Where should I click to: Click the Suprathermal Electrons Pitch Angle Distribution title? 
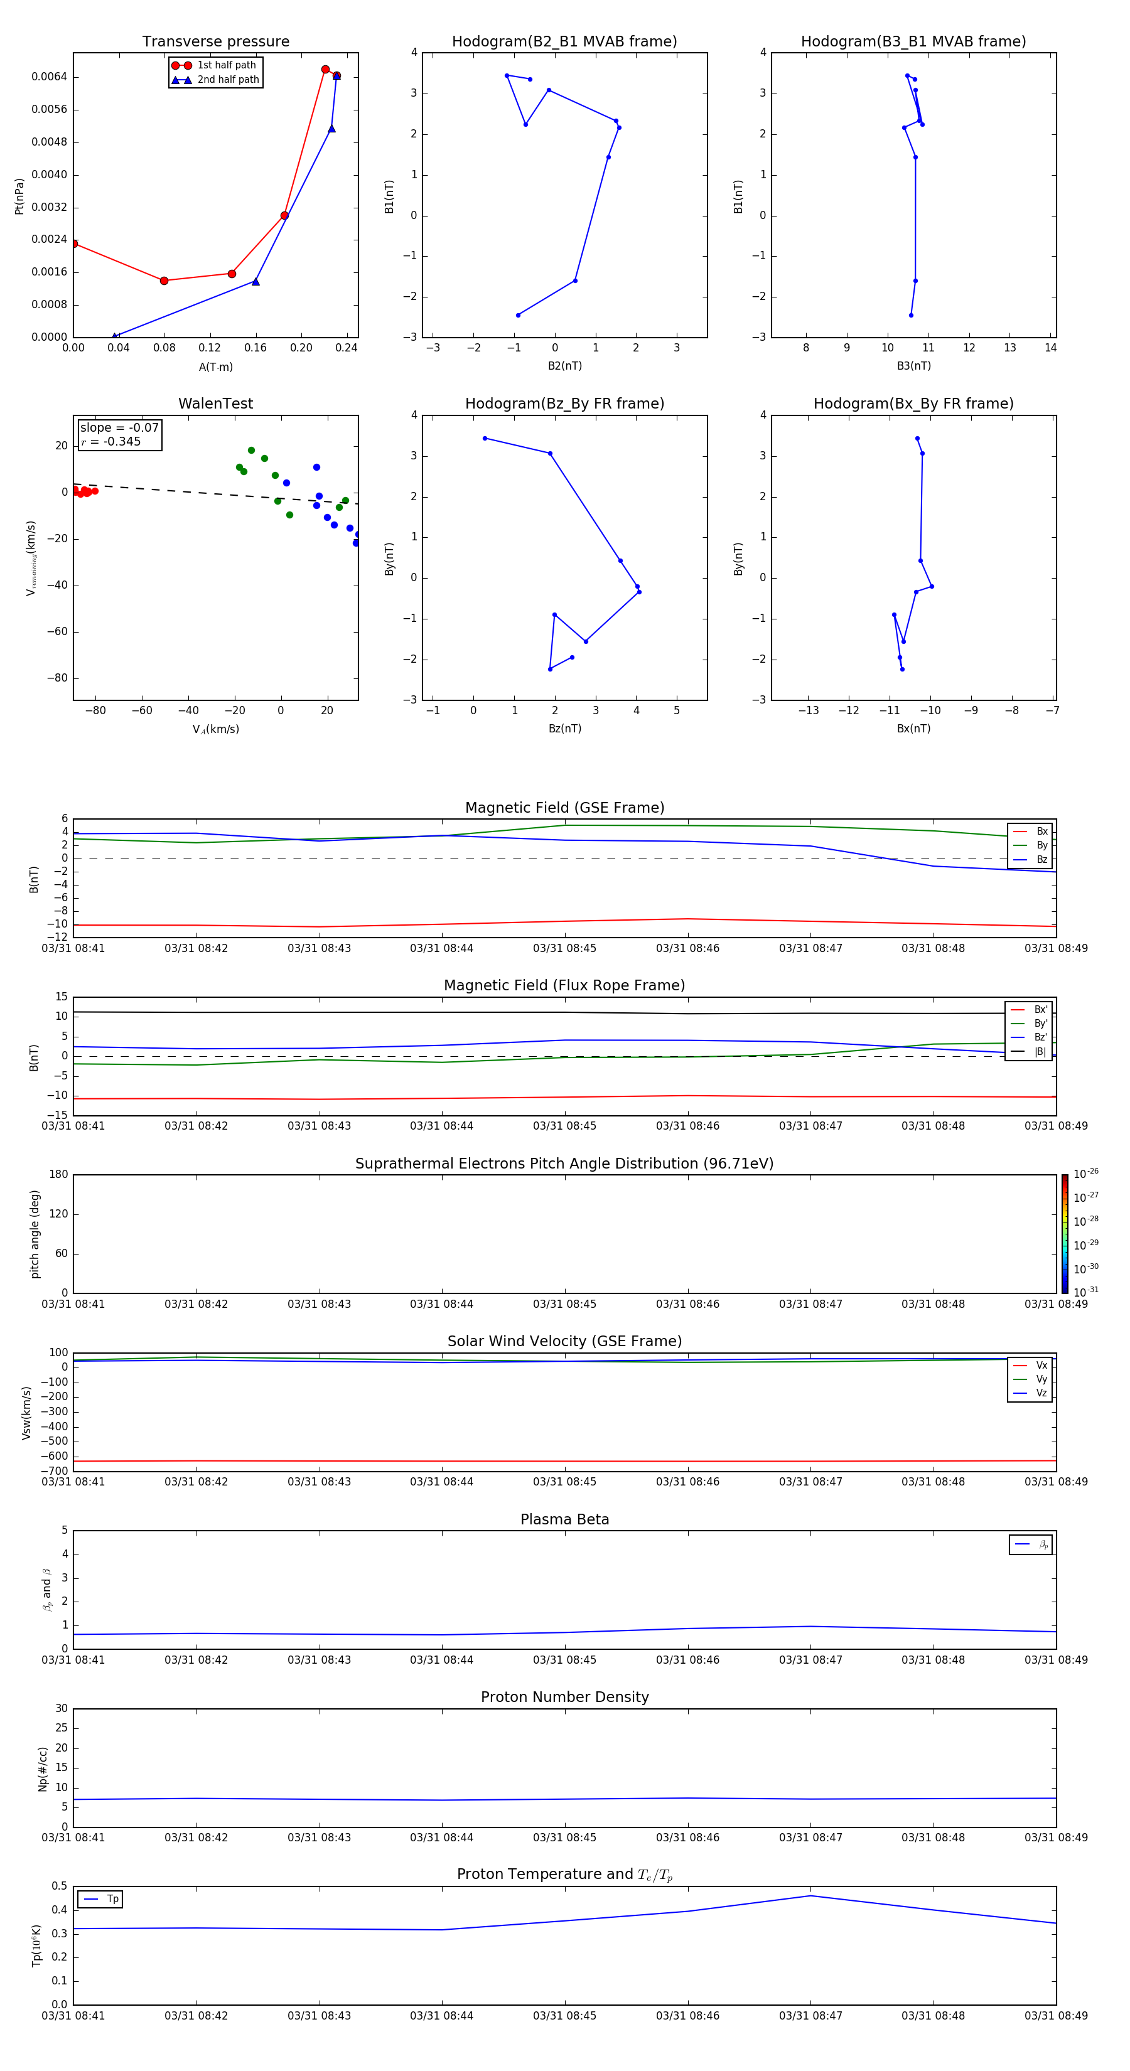tap(564, 1164)
